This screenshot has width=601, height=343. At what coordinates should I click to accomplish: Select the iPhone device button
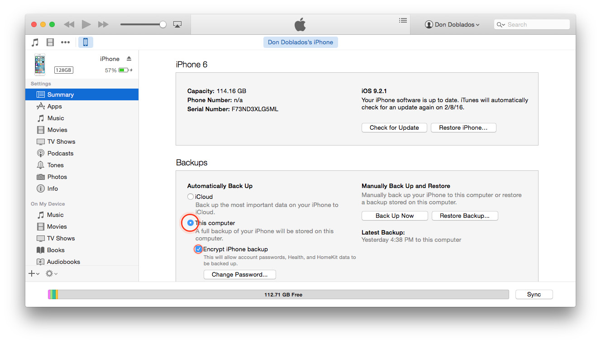(86, 42)
